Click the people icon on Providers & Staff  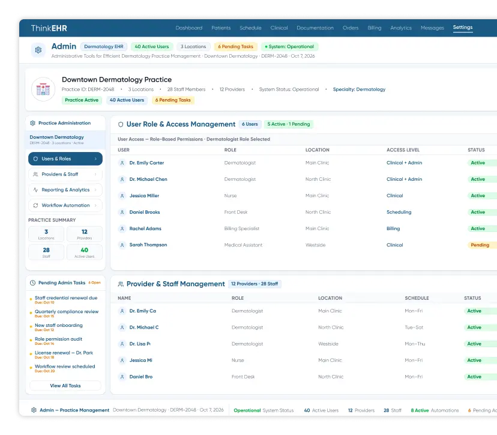point(35,174)
